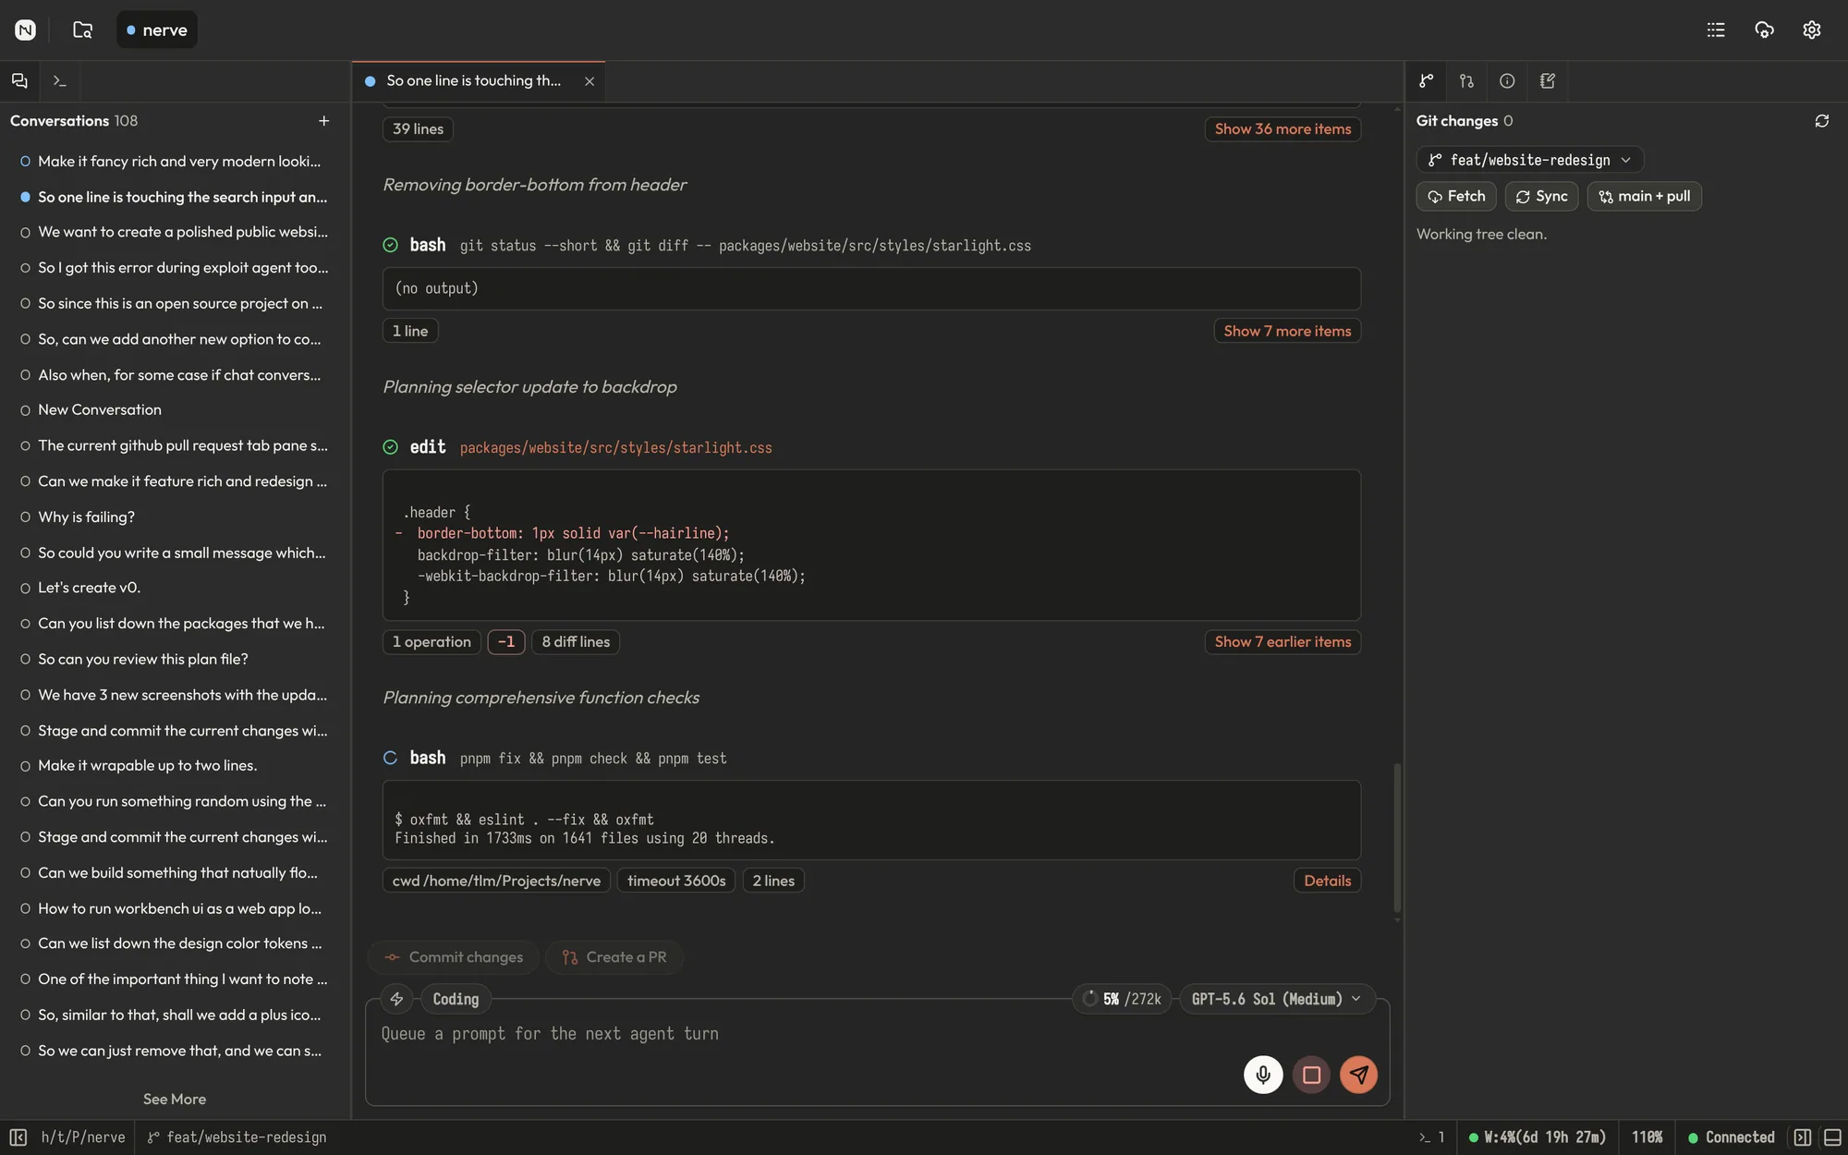Add a new conversation with plus icon
Image resolution: width=1848 pixels, height=1155 pixels.
pos(323,121)
